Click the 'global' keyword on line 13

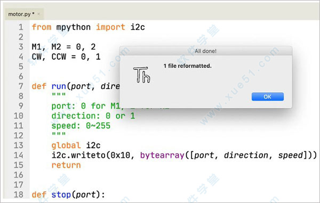[66, 145]
